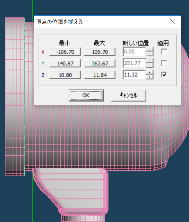Confirm the dialog with OK
The image size is (189, 222).
[x=86, y=95]
